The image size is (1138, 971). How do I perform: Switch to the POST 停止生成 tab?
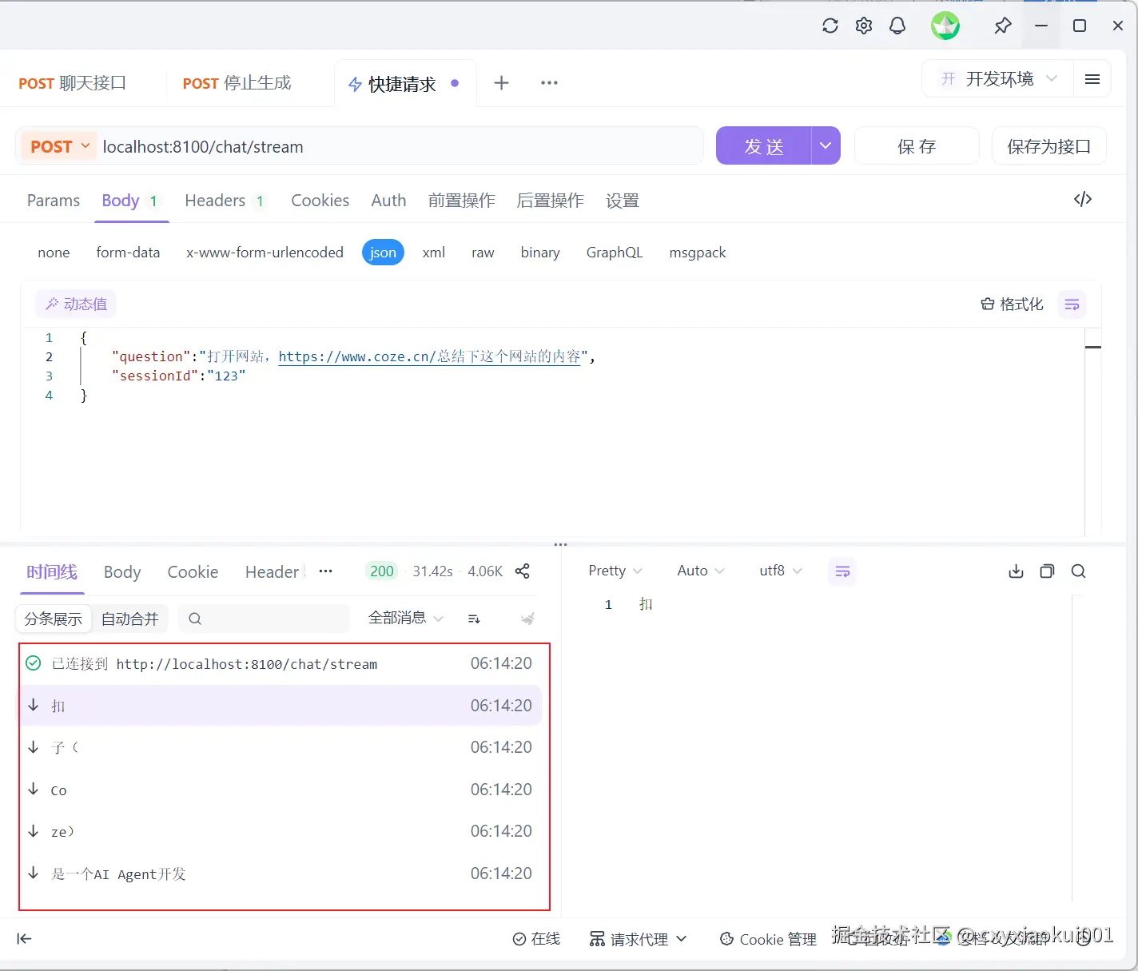(237, 83)
